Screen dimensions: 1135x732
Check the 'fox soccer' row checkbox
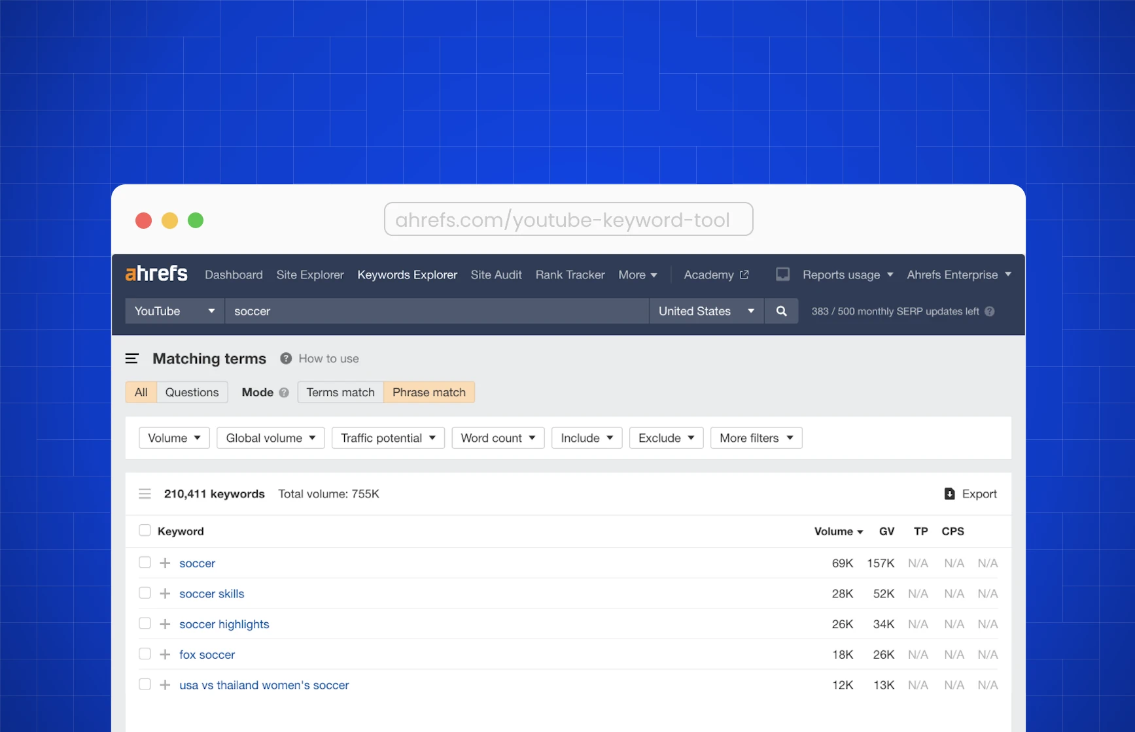(145, 654)
